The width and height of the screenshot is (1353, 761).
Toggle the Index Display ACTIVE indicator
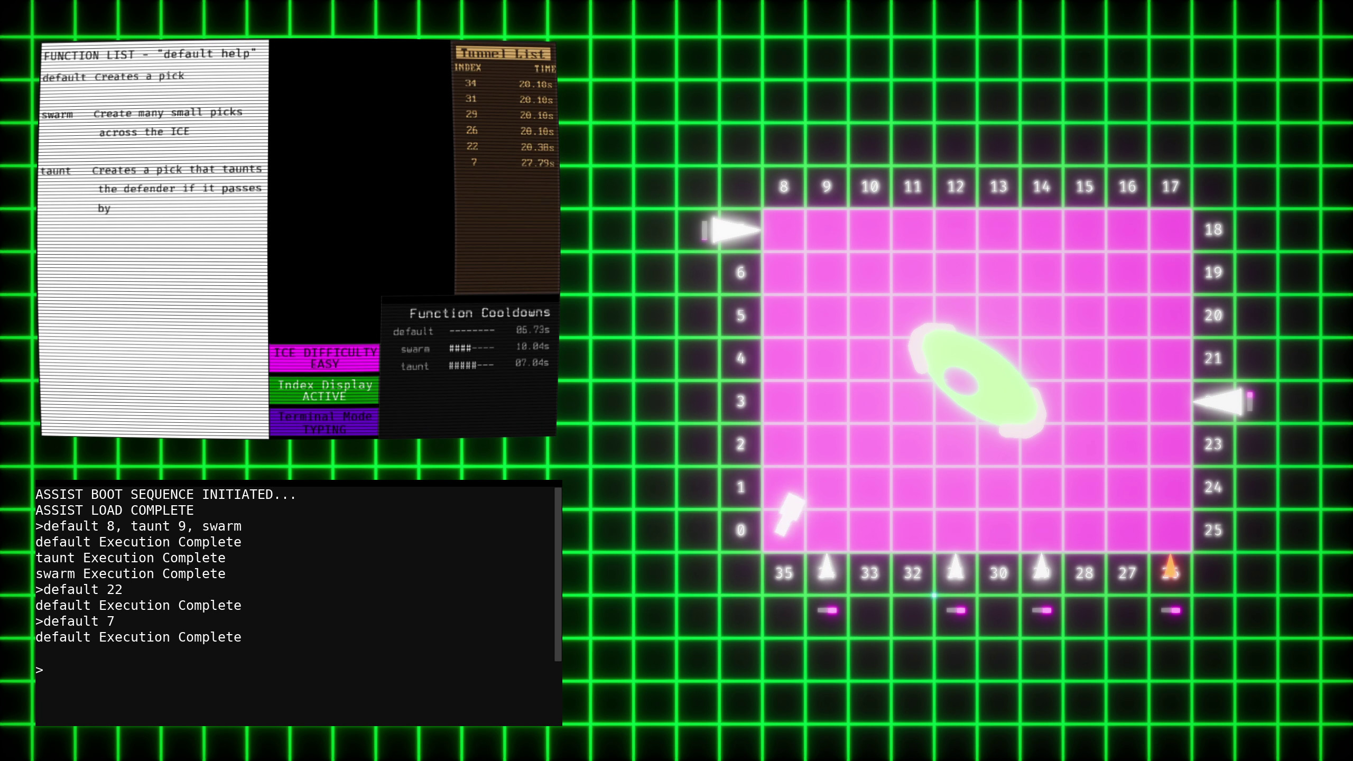324,391
